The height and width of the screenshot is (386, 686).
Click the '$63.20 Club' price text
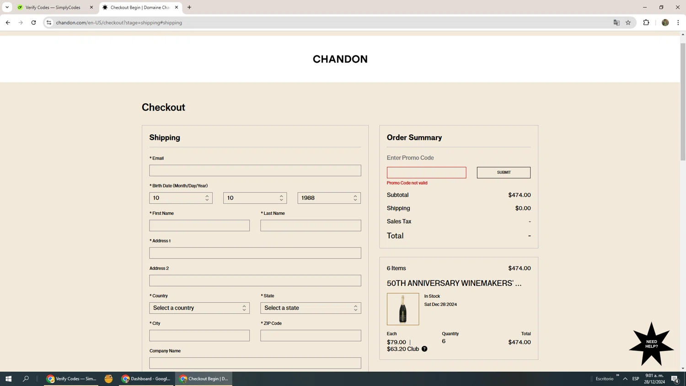[403, 349]
